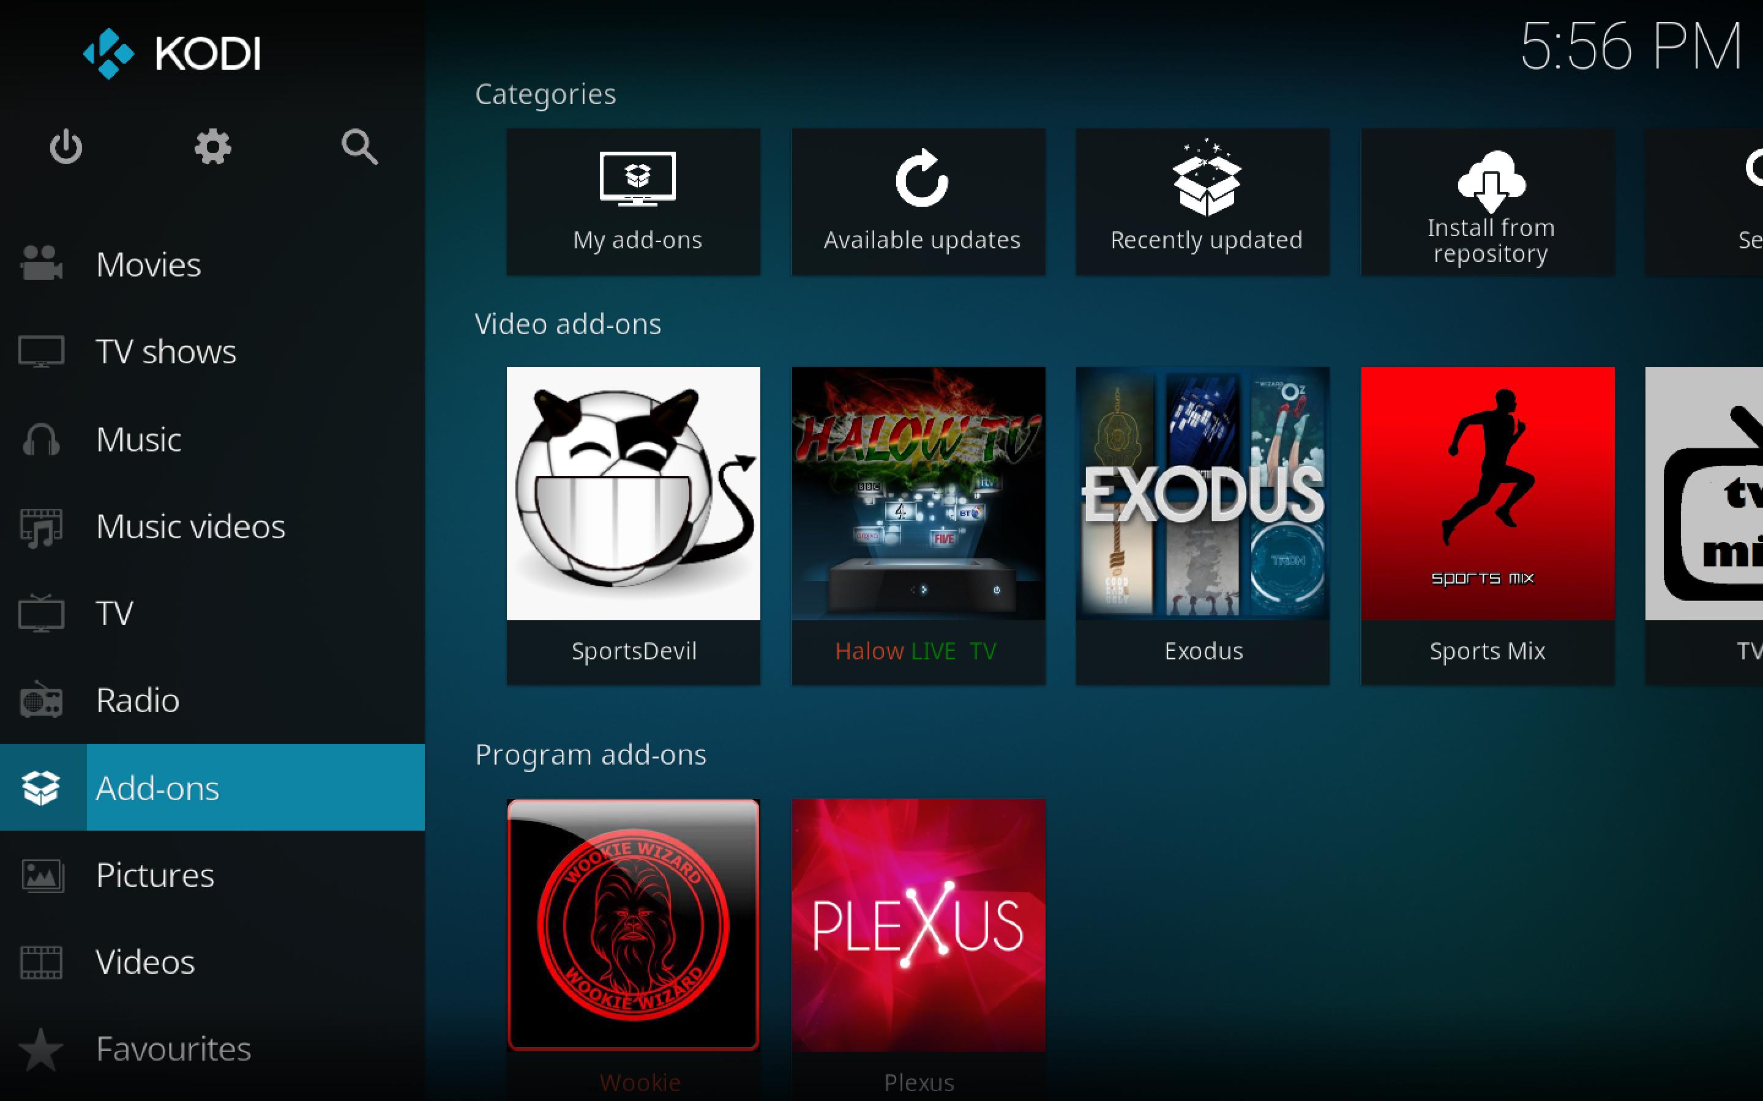Expand Recently updated category
This screenshot has height=1101, width=1763.
point(1205,201)
